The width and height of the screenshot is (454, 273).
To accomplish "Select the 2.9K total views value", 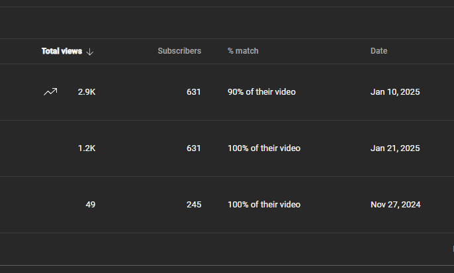I will [x=87, y=92].
